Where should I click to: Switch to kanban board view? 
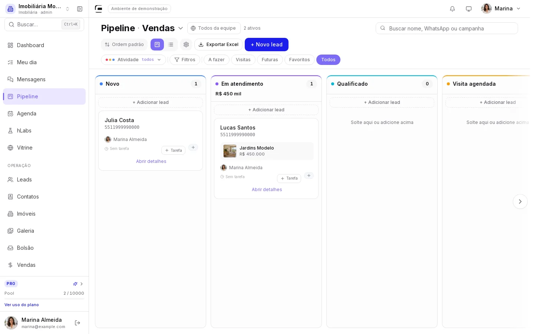[157, 45]
